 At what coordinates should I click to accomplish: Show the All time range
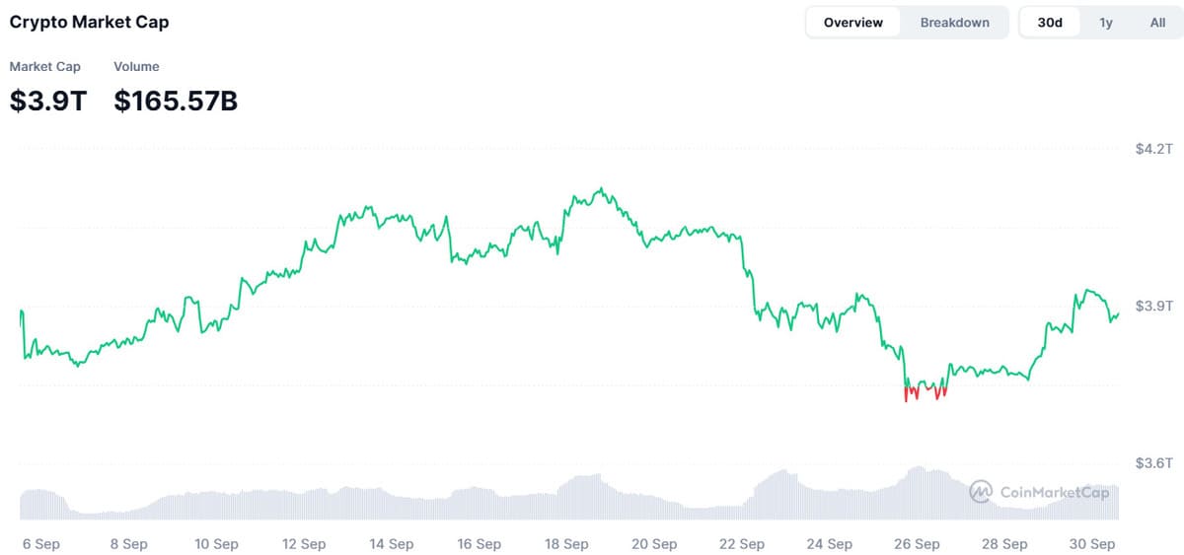pos(1157,23)
